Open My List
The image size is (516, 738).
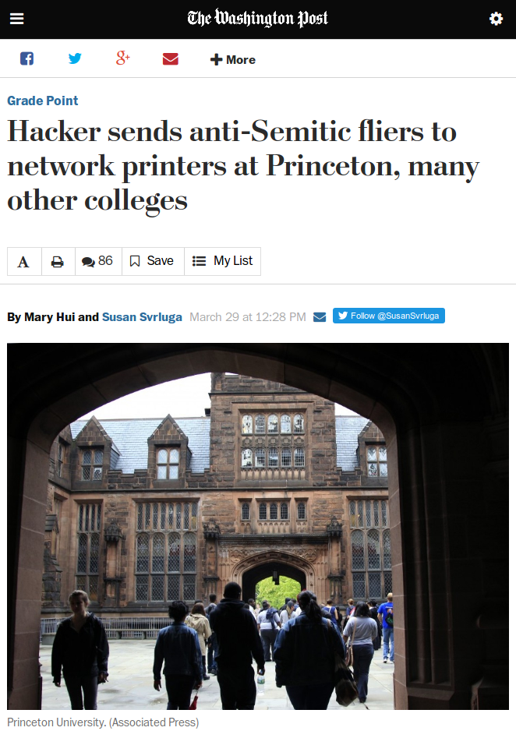pyautogui.click(x=222, y=261)
